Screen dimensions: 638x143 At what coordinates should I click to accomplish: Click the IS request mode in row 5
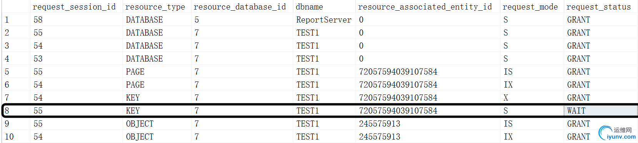coord(532,71)
